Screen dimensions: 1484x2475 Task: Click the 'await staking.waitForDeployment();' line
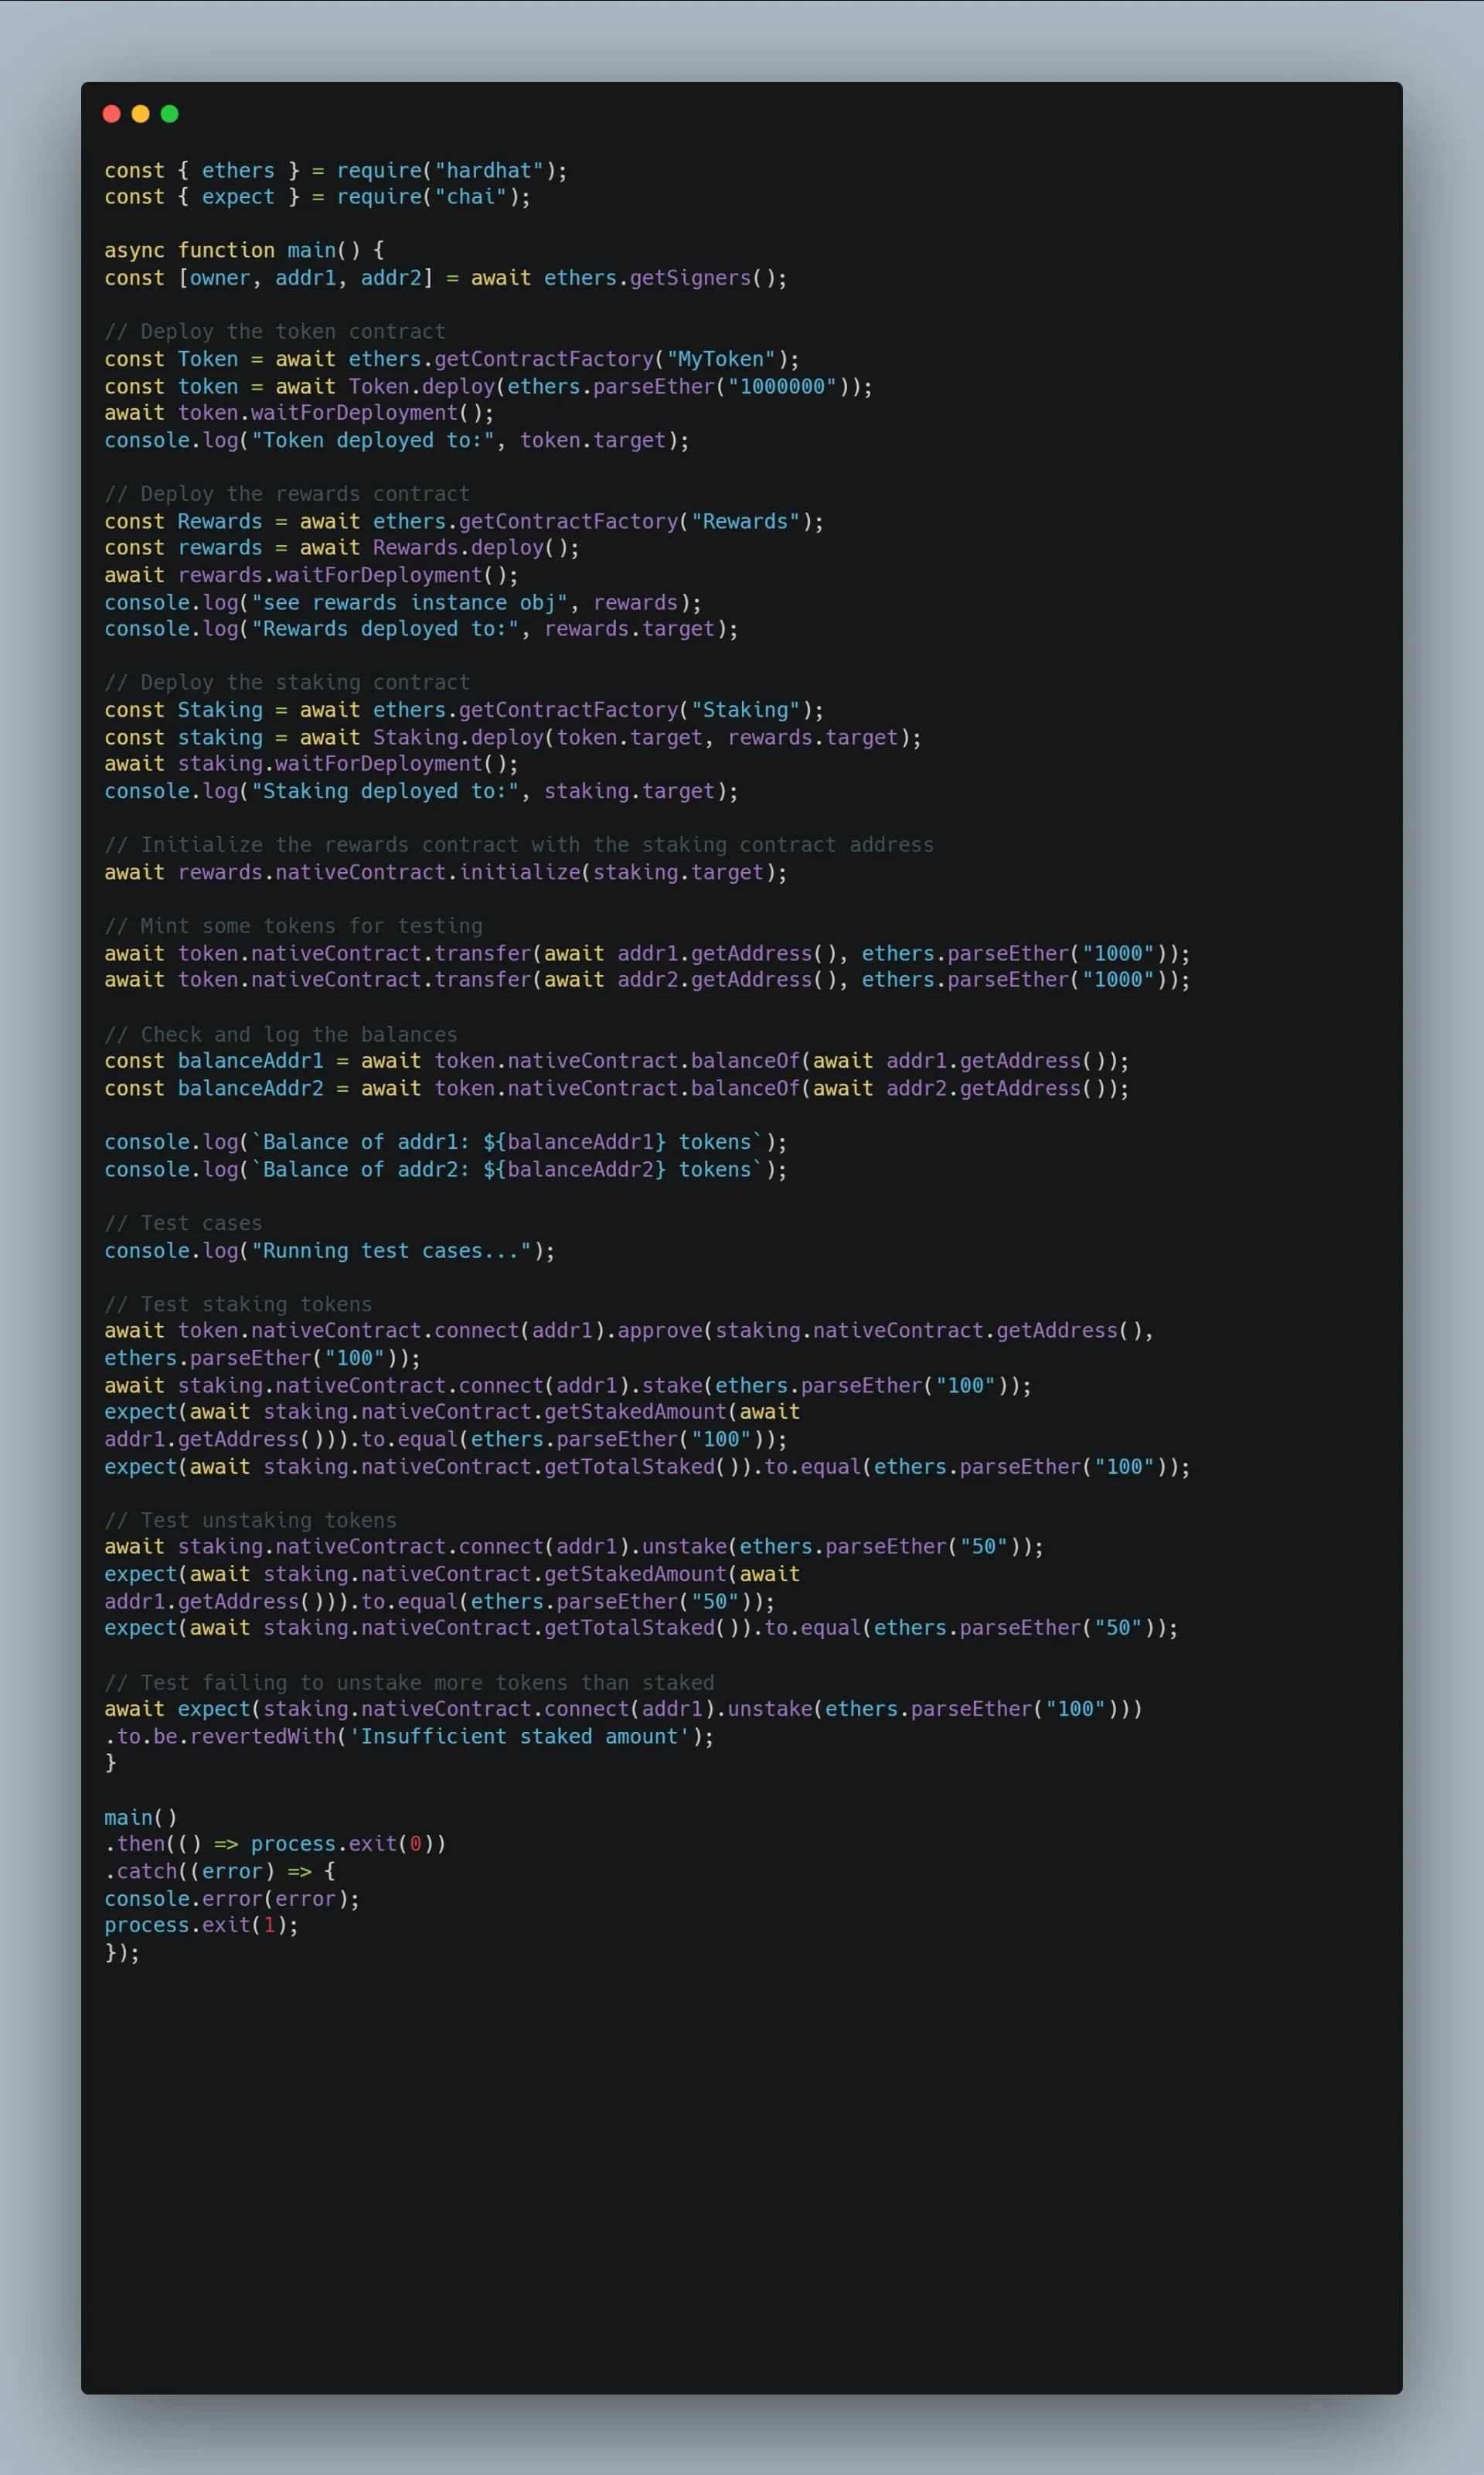[x=312, y=765]
